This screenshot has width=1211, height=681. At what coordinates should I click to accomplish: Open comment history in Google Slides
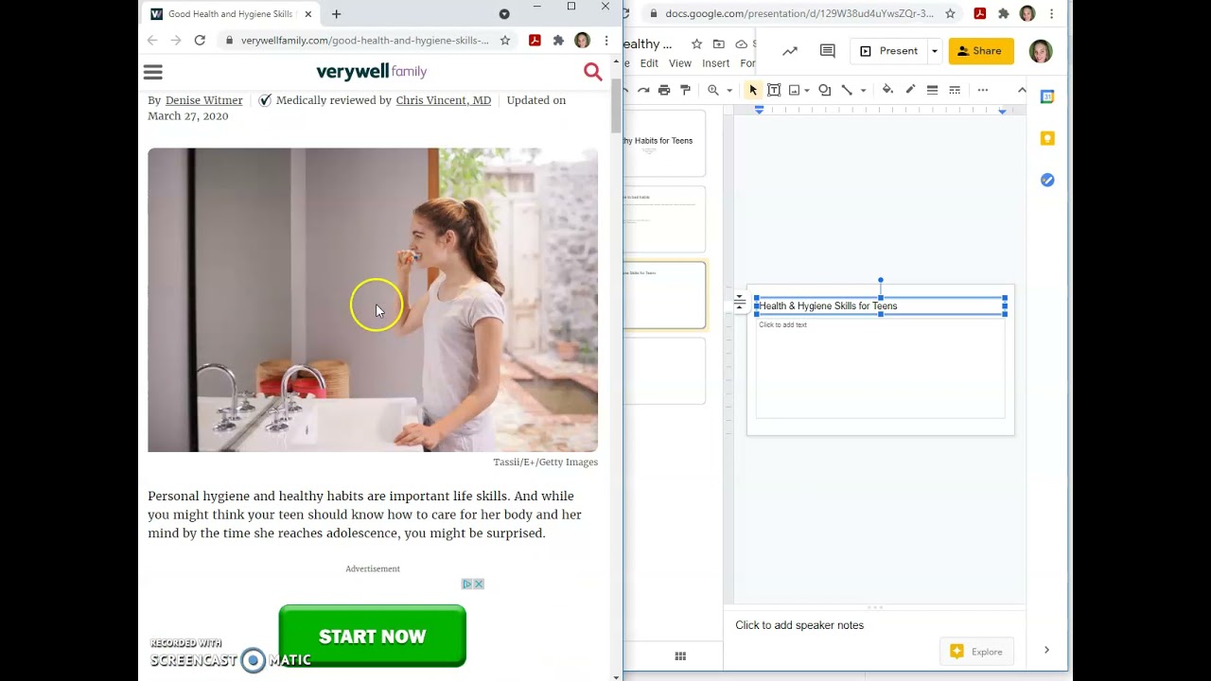pos(828,51)
